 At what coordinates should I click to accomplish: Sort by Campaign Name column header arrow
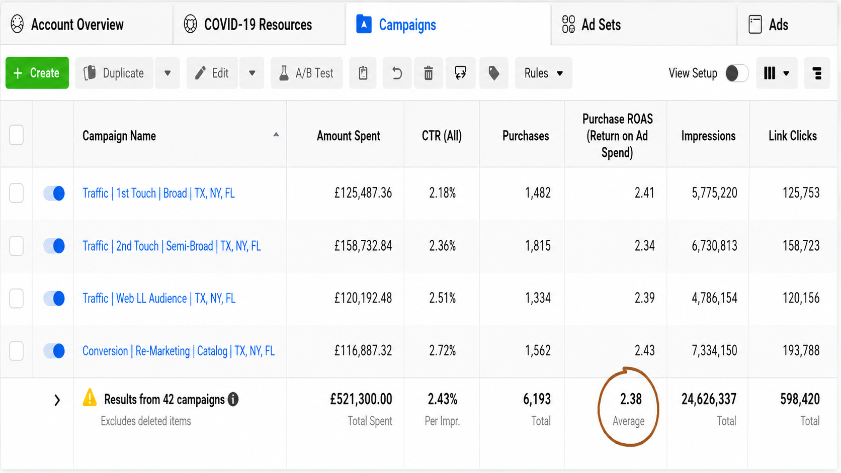(x=276, y=135)
